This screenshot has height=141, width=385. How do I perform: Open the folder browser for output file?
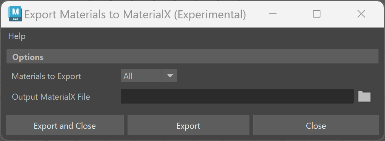point(364,96)
